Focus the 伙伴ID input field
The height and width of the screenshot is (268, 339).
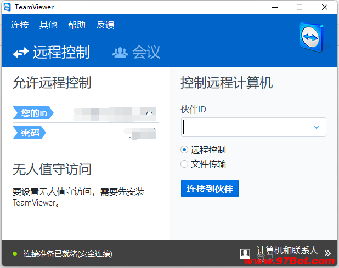coord(244,127)
